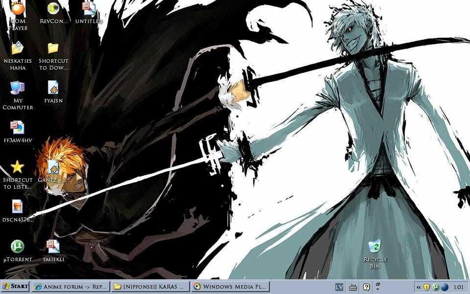Restore the language bar using the overlapping-windows icon

(x=377, y=284)
